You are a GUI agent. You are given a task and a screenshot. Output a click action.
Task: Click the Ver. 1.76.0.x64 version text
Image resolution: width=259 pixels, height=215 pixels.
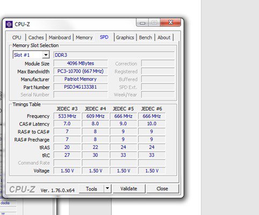pyautogui.click(x=57, y=190)
